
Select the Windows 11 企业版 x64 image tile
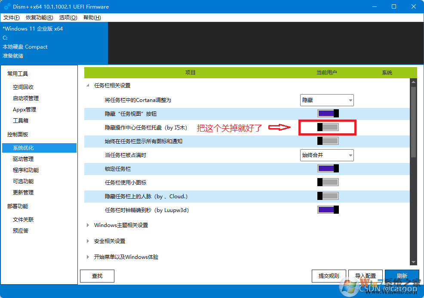click(54, 43)
